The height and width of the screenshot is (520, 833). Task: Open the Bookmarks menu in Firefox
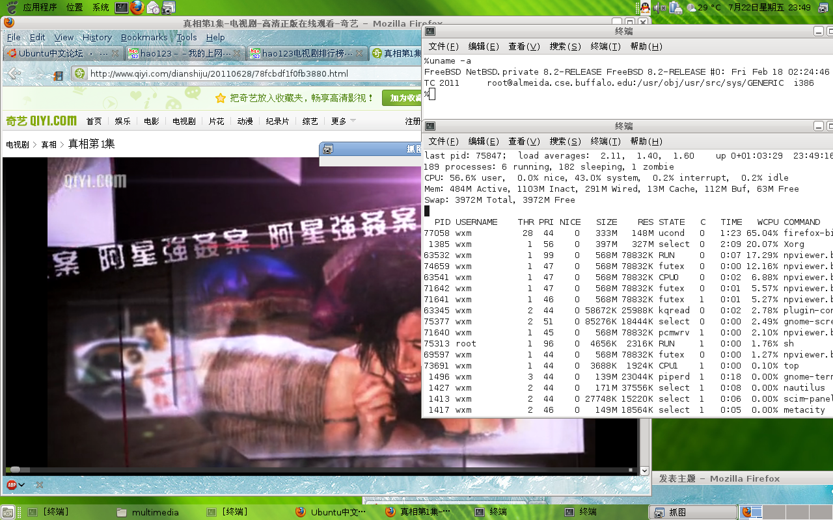[144, 38]
